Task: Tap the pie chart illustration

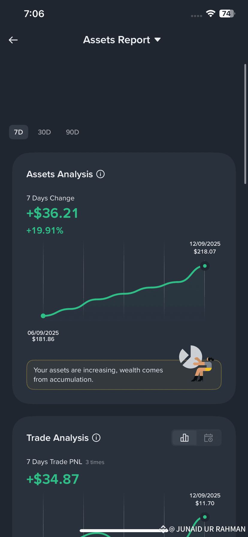Action: click(190, 357)
